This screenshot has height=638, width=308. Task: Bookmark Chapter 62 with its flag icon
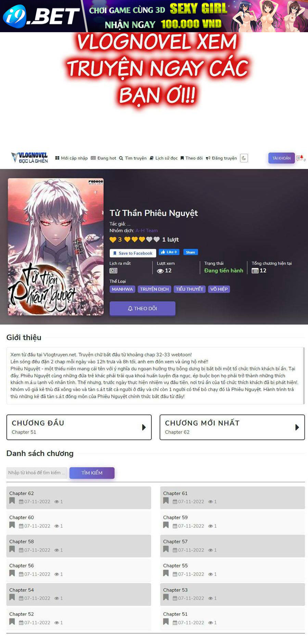point(12,501)
